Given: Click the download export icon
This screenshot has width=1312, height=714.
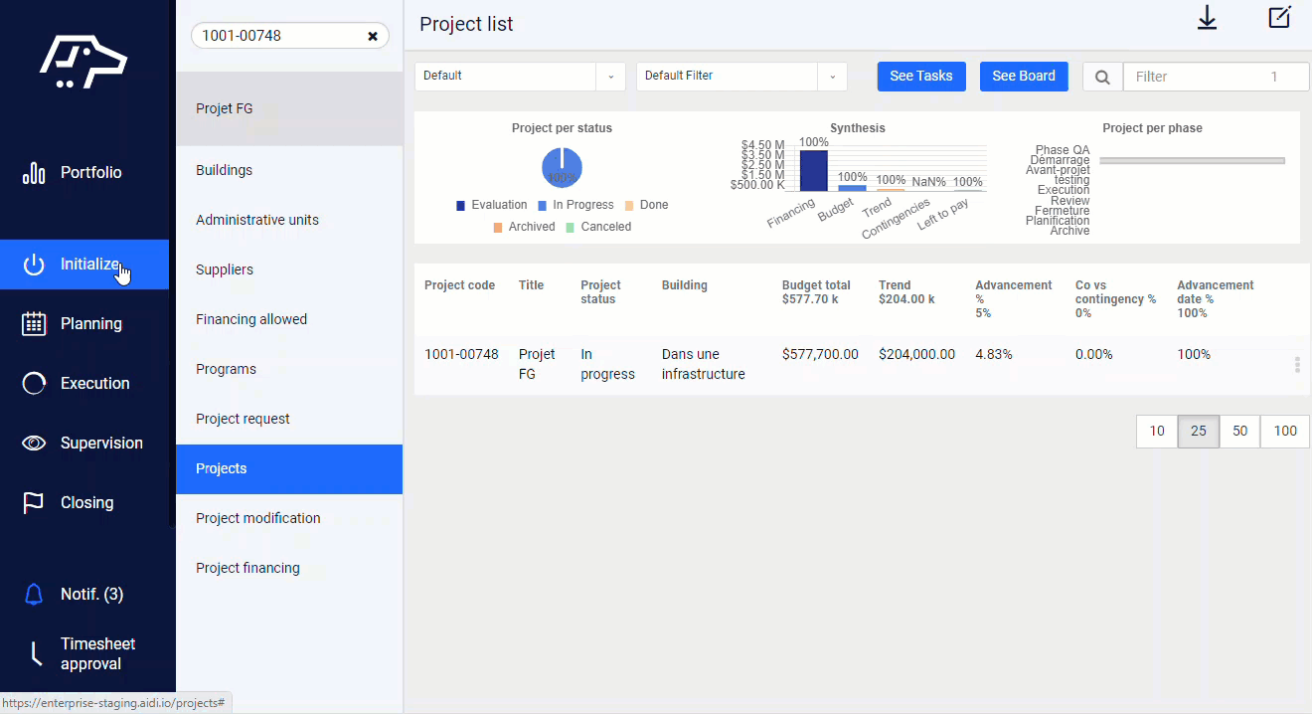Looking at the screenshot, I should (x=1207, y=18).
